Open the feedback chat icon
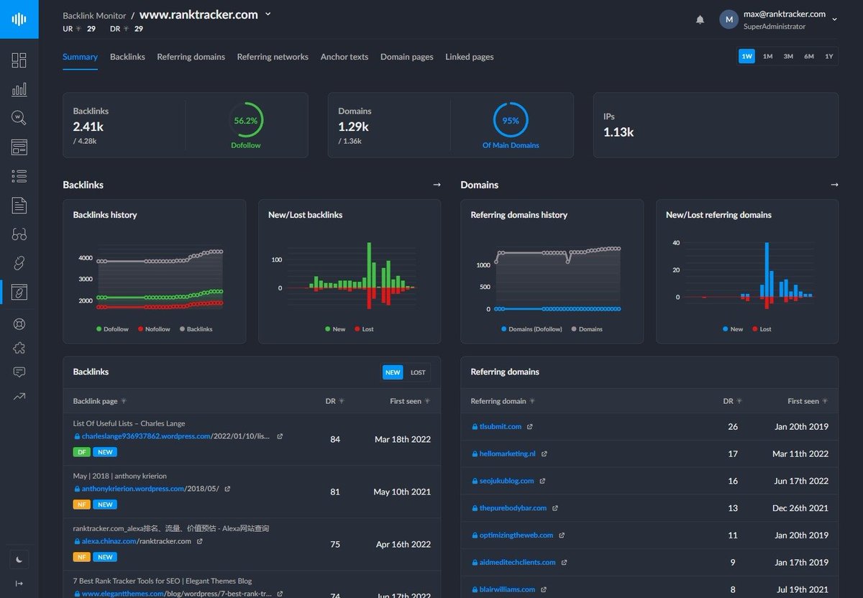 pos(19,372)
